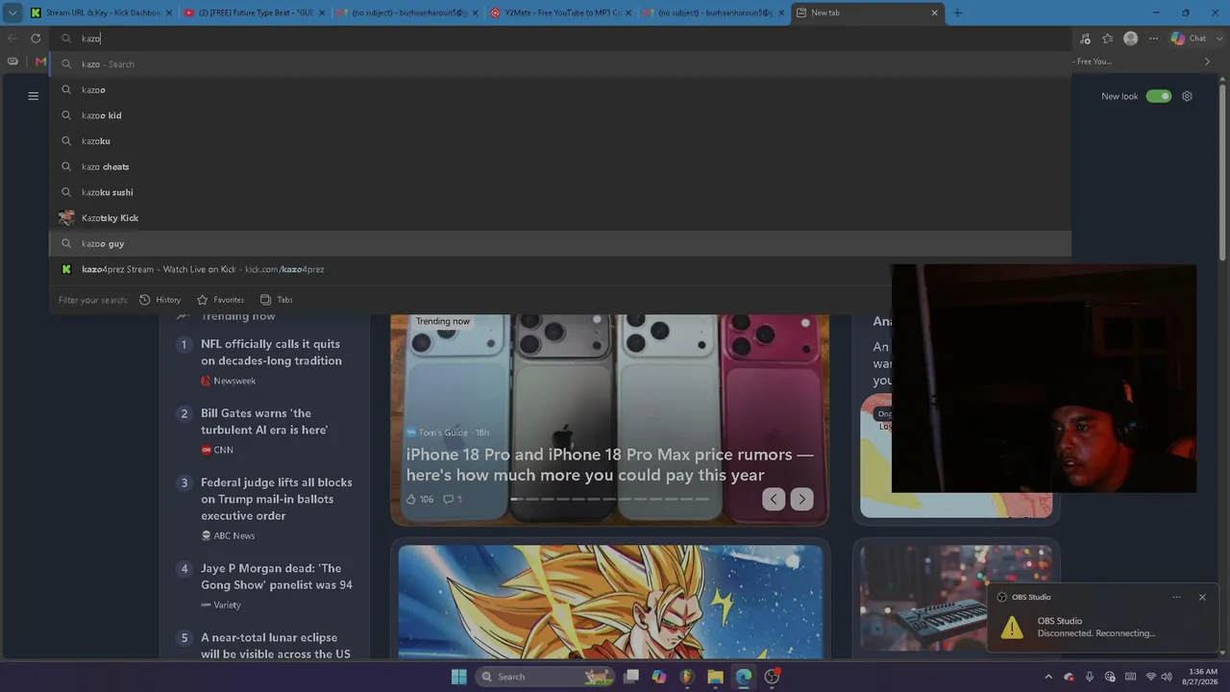Open NFL officially calls it quits story

tap(271, 352)
